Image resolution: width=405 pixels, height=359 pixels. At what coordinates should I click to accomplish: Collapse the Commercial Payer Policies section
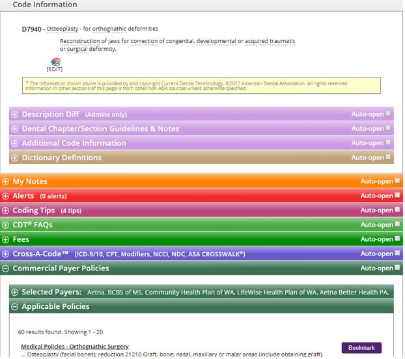pos(5,268)
